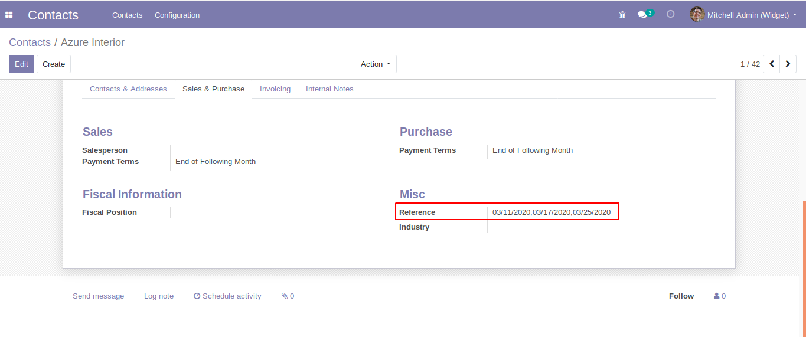Click the Follow button
The height and width of the screenshot is (337, 806).
(x=681, y=296)
